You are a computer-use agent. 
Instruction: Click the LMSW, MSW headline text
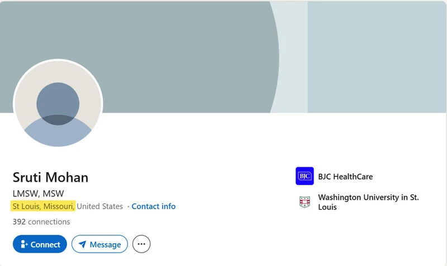[38, 194]
